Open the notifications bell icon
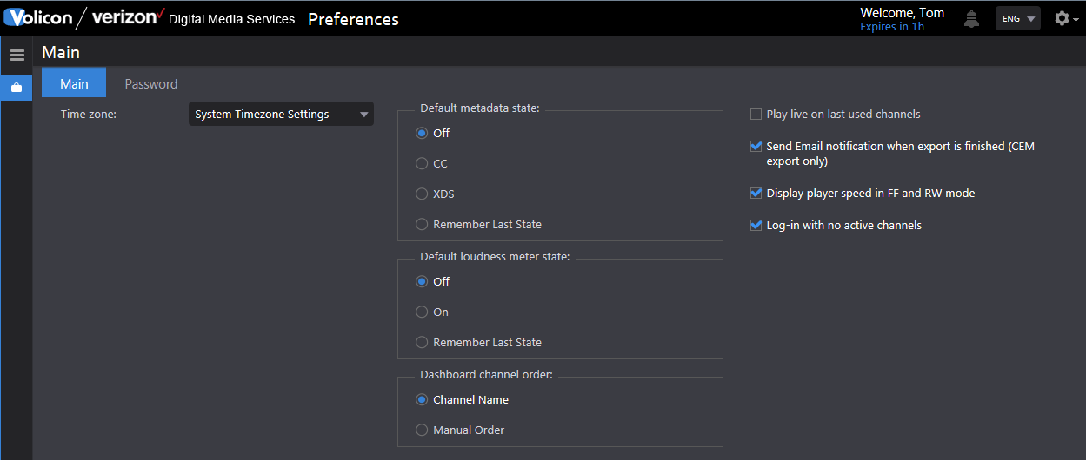The image size is (1086, 460). tap(972, 18)
